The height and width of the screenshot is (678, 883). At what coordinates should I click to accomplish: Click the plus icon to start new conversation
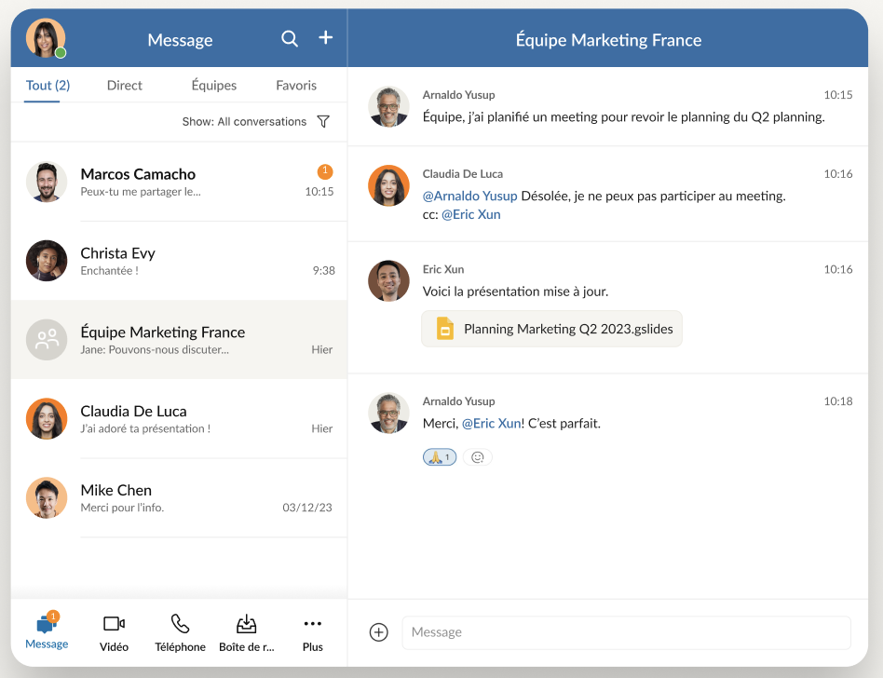coord(325,37)
